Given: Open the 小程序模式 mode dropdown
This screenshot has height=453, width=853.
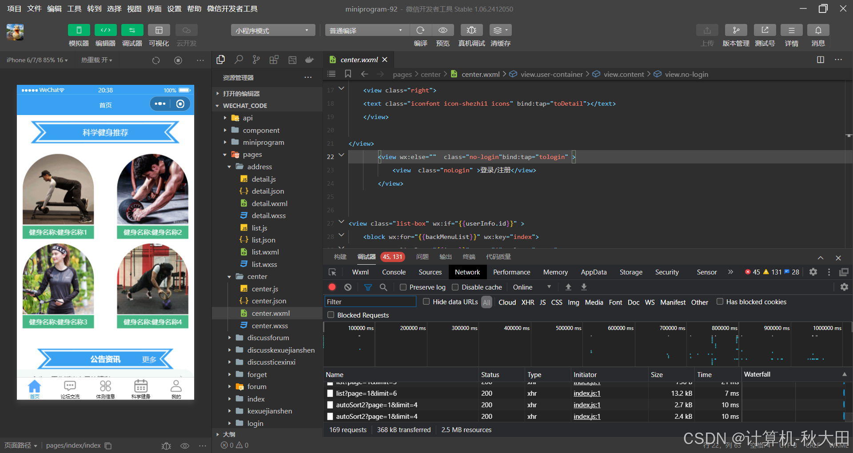Looking at the screenshot, I should point(273,30).
